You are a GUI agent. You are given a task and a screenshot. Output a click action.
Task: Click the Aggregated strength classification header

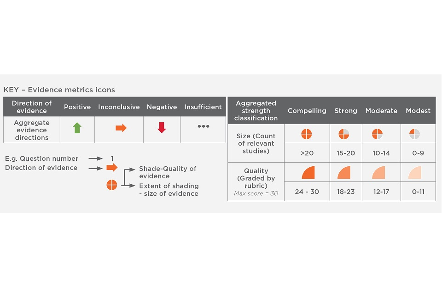pos(256,111)
